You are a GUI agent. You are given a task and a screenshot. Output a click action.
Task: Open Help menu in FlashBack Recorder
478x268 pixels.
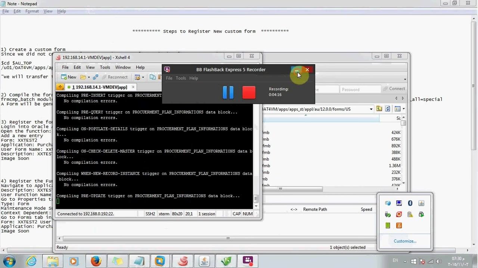pyautogui.click(x=193, y=78)
